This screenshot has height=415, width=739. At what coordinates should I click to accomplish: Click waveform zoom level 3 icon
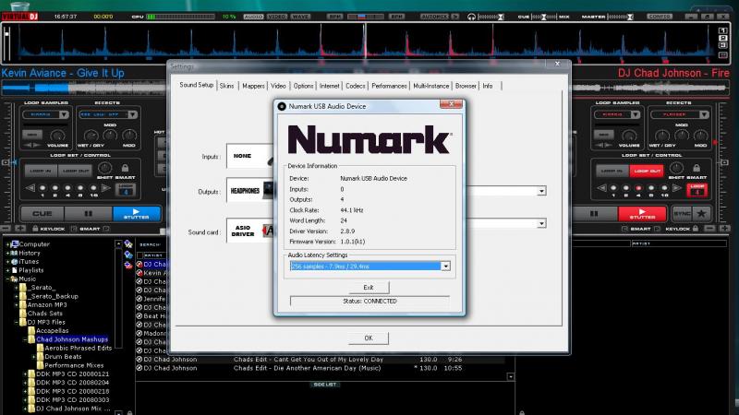coord(723,45)
